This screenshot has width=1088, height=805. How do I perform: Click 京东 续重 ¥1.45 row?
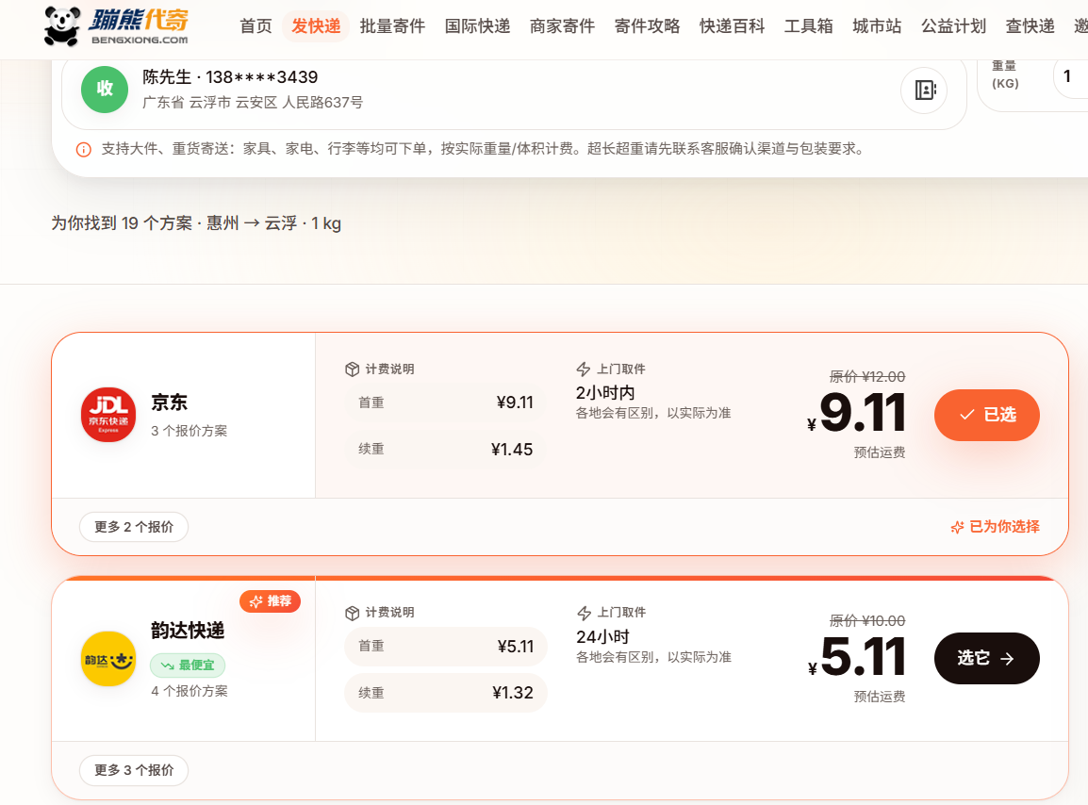445,449
